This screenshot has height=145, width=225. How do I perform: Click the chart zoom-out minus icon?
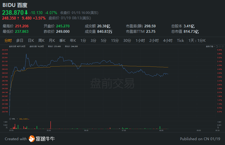click(220, 46)
